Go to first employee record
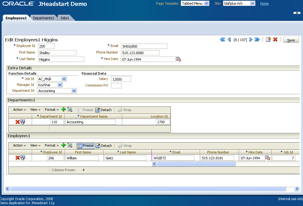This screenshot has width=303, height=206. (222, 40)
